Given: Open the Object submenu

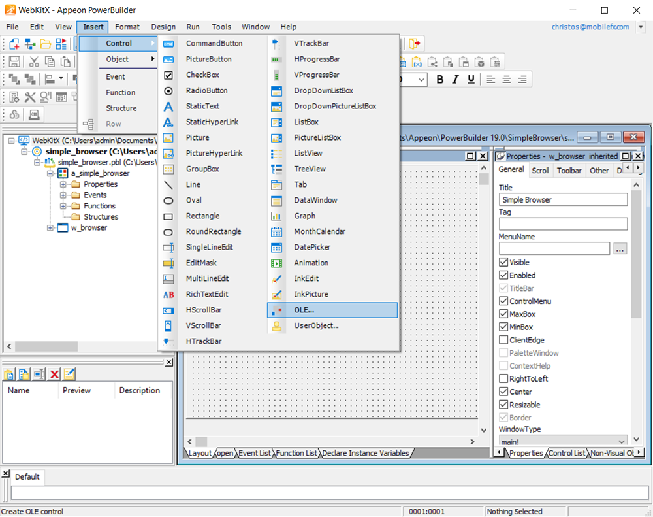Looking at the screenshot, I should pos(118,59).
